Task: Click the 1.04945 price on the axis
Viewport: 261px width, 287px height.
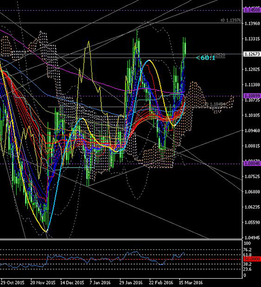Action: click(x=253, y=237)
